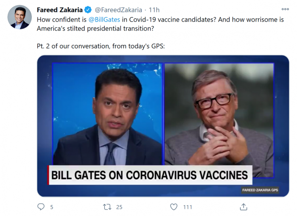The width and height of the screenshot is (297, 216).
Task: Click the reply count of 5
Action: pos(52,207)
